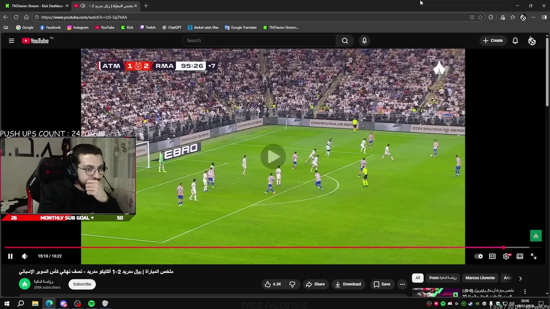
Task: Share the video
Action: (315, 284)
